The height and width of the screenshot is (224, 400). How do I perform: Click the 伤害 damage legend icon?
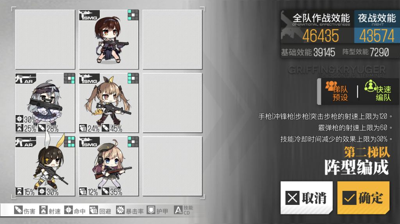[x=18, y=210]
